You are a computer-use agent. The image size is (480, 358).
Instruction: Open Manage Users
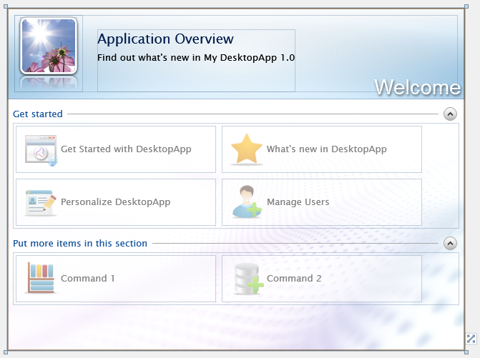[322, 202]
